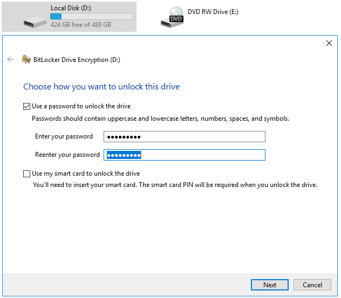341x298 pixels.
Task: Click the "Reenter your password" label
Action: [67, 155]
